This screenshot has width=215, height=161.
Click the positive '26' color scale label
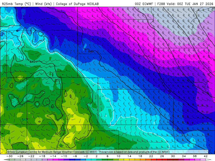coord(162,156)
